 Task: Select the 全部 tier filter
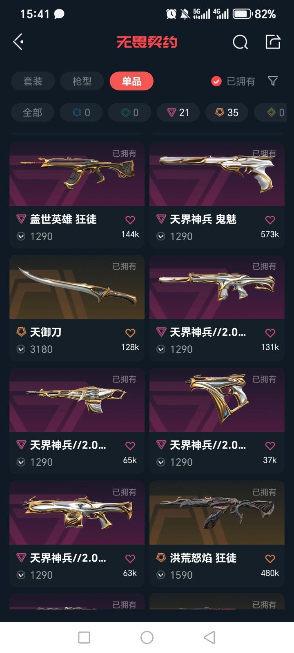[x=33, y=113]
